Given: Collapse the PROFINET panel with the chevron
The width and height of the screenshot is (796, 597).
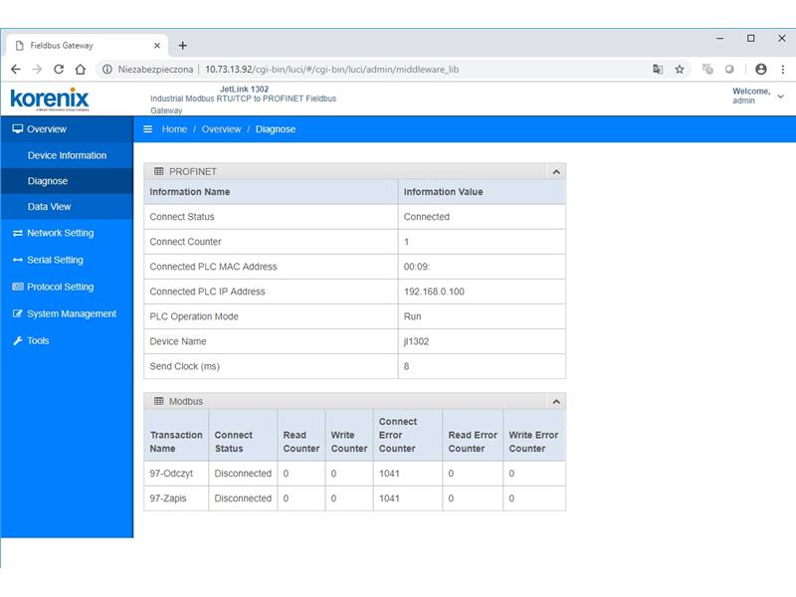Looking at the screenshot, I should [556, 171].
